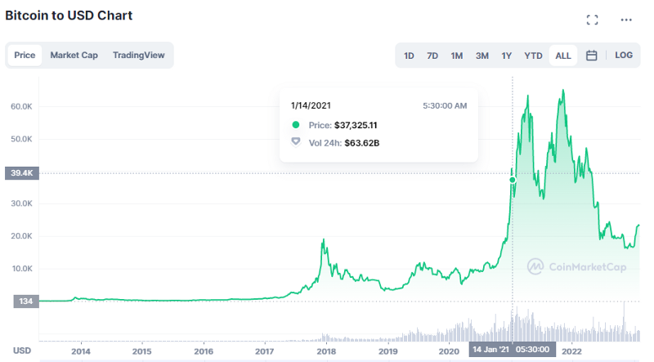The image size is (654, 362).
Task: Choose the 1M time range
Action: tap(457, 56)
